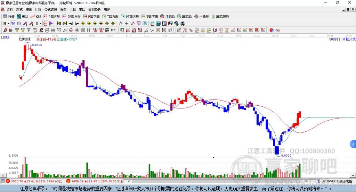Open the 工具 menu
This screenshot has height=192, width=356.
(73, 9)
